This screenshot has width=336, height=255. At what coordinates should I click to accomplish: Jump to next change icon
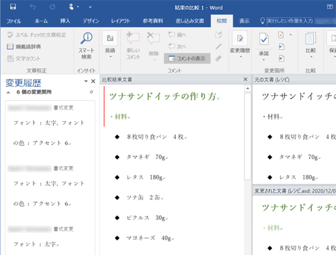pos(281,59)
